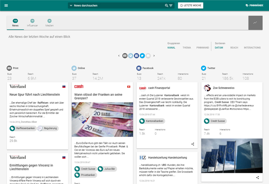This screenshot has width=269, height=184.
Task: Go to next channel with right chevron
Action: (154, 56)
